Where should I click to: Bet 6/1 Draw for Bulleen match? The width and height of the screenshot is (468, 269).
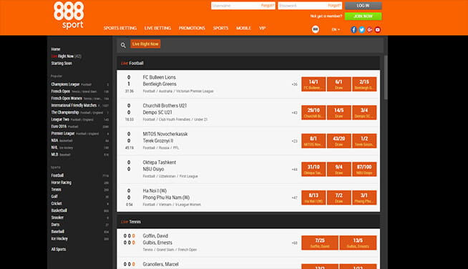point(338,84)
